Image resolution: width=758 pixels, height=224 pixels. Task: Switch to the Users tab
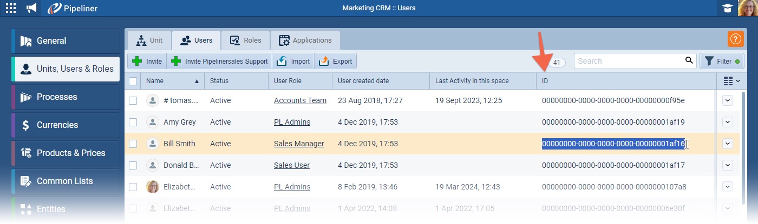[197, 40]
